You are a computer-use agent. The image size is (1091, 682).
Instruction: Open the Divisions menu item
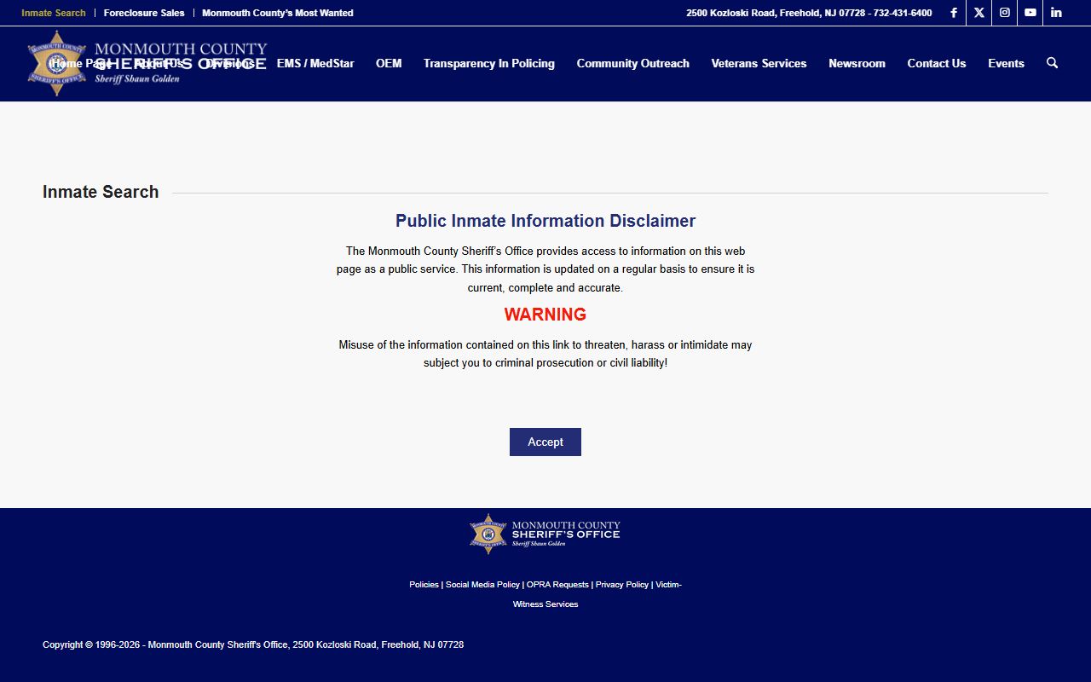click(230, 63)
